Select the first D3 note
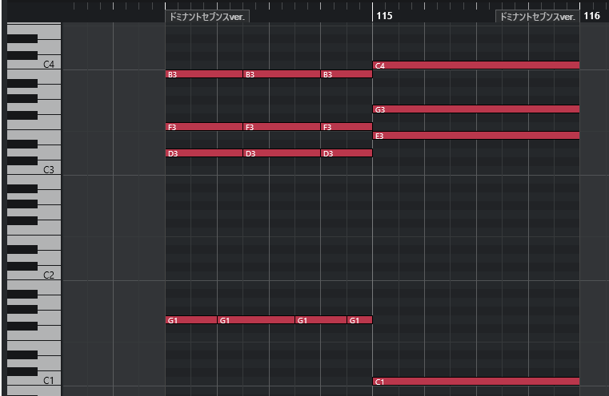This screenshot has height=396, width=609. [204, 153]
